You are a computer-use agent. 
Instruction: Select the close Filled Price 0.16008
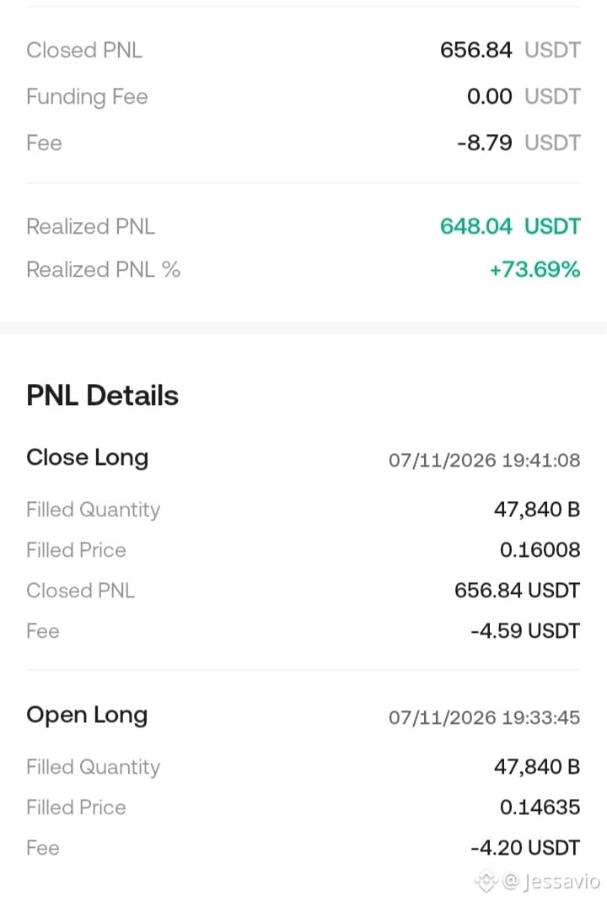point(540,550)
